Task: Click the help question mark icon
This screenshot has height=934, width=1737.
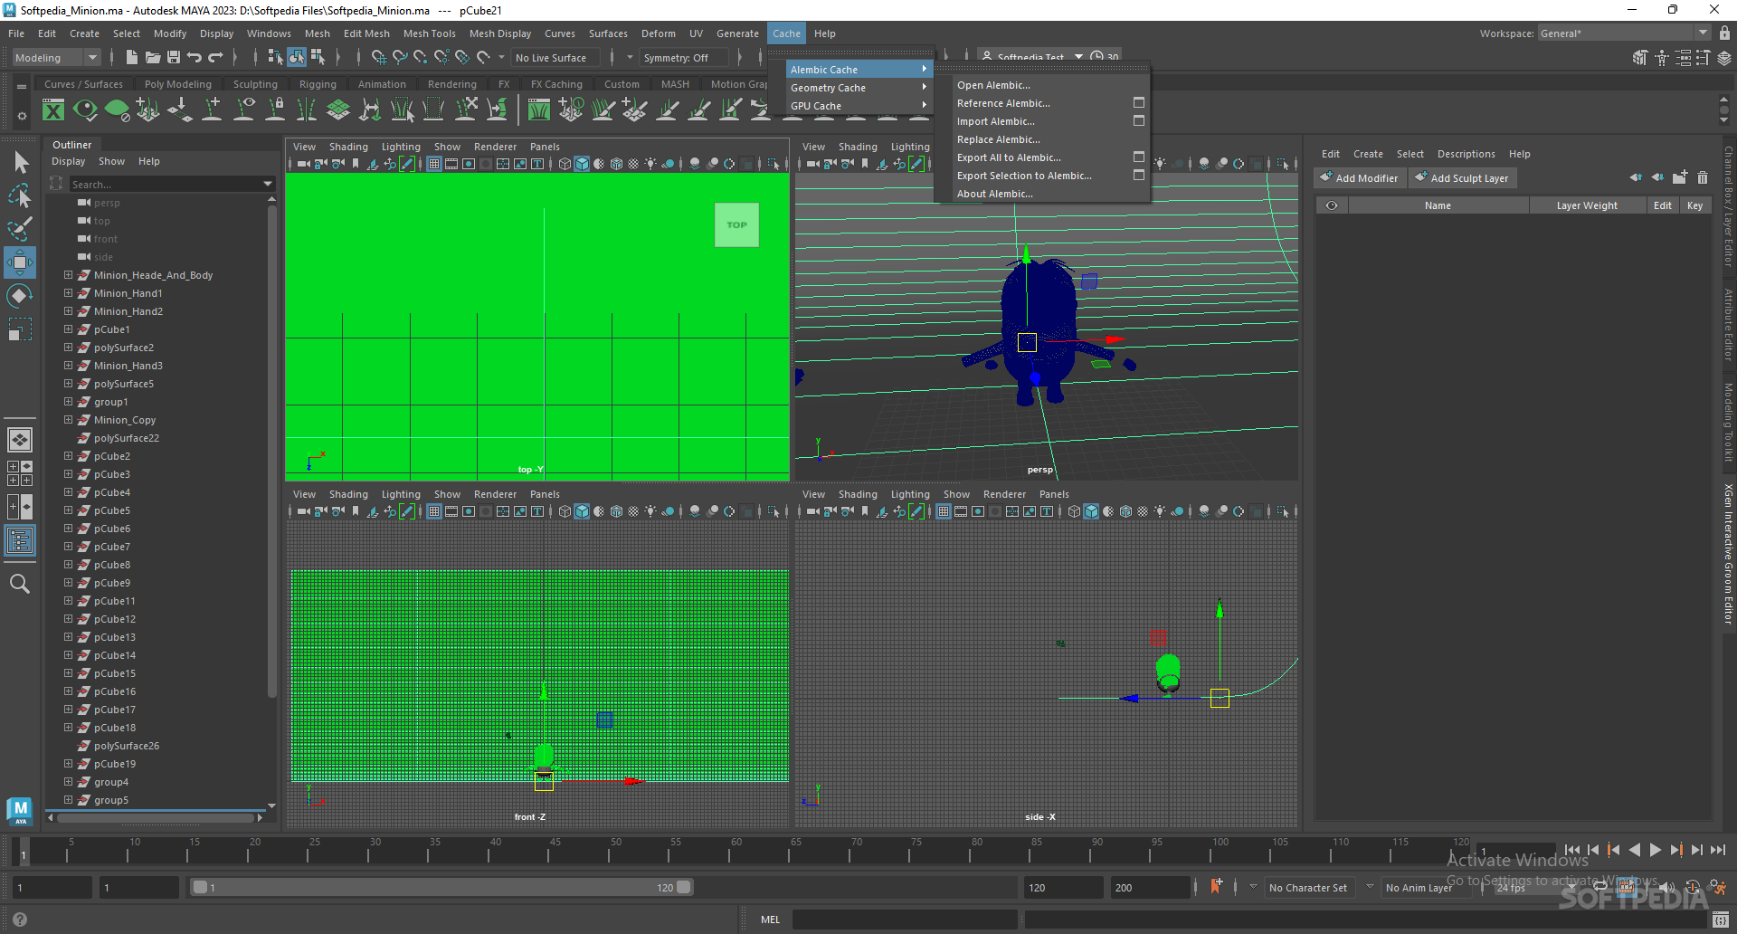Action: (x=20, y=920)
